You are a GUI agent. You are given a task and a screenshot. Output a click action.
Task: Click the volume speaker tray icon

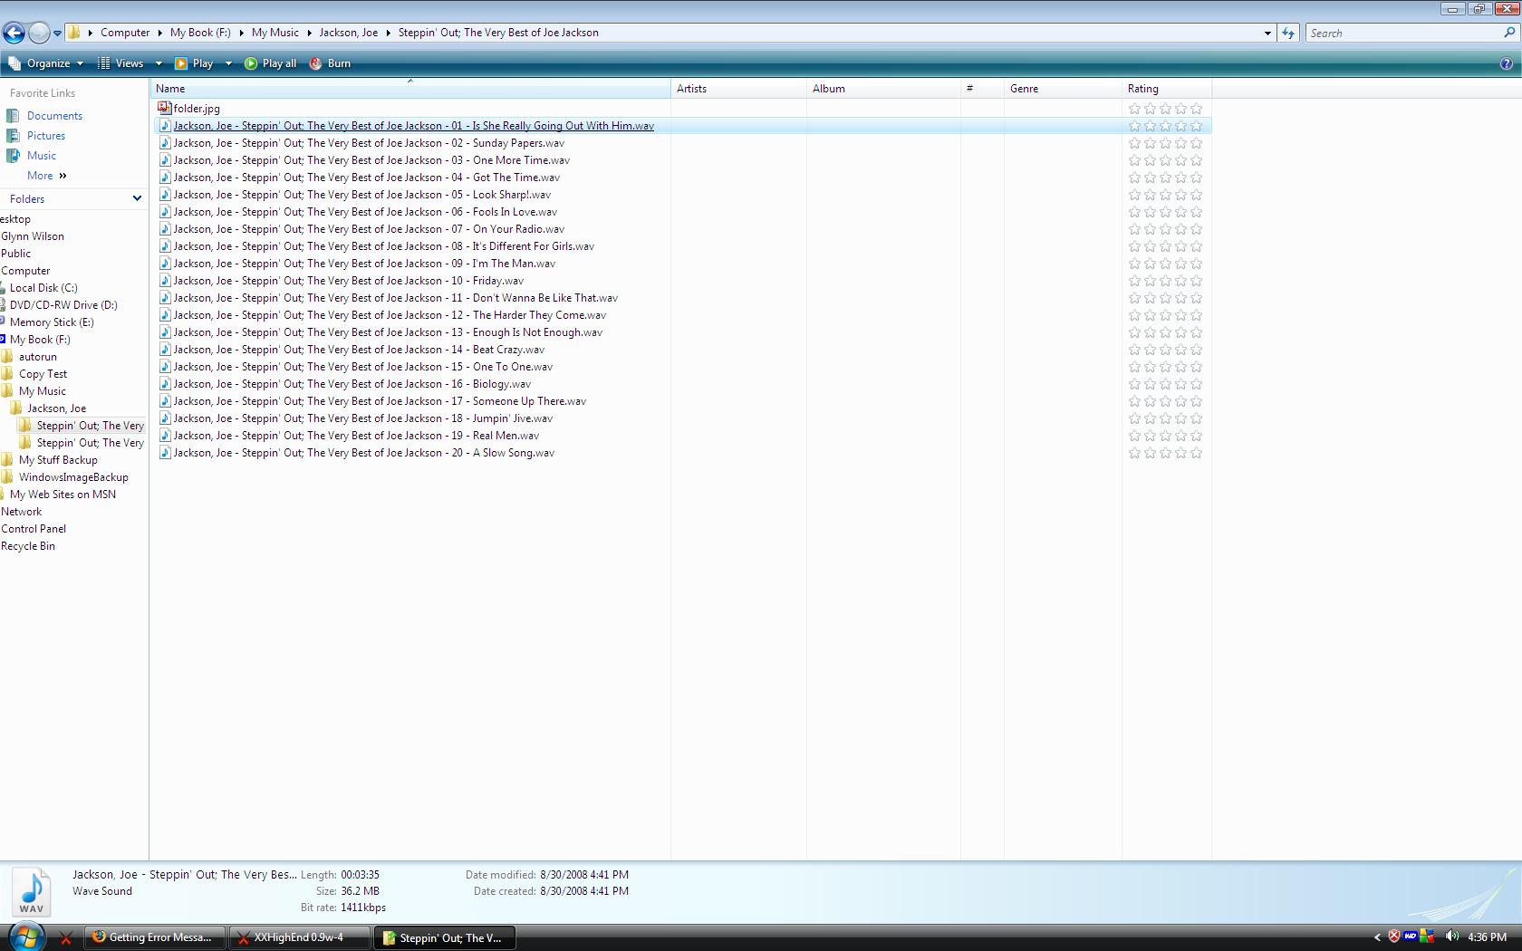coord(1451,937)
